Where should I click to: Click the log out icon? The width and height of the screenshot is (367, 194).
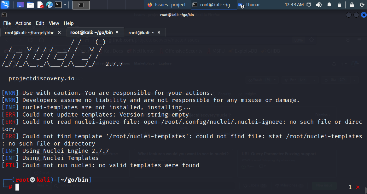click(362, 5)
